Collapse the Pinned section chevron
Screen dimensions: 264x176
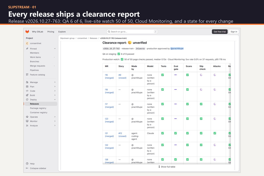[55, 49]
